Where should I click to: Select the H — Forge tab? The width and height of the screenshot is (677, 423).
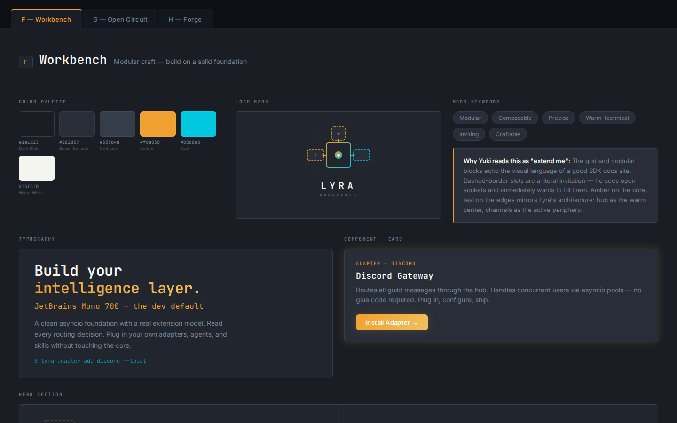tap(185, 19)
